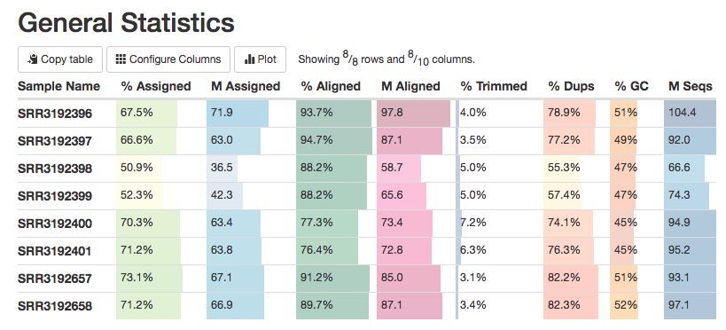Select sample name SRR3192400
Screen dimensions: 726x330
click(x=55, y=224)
